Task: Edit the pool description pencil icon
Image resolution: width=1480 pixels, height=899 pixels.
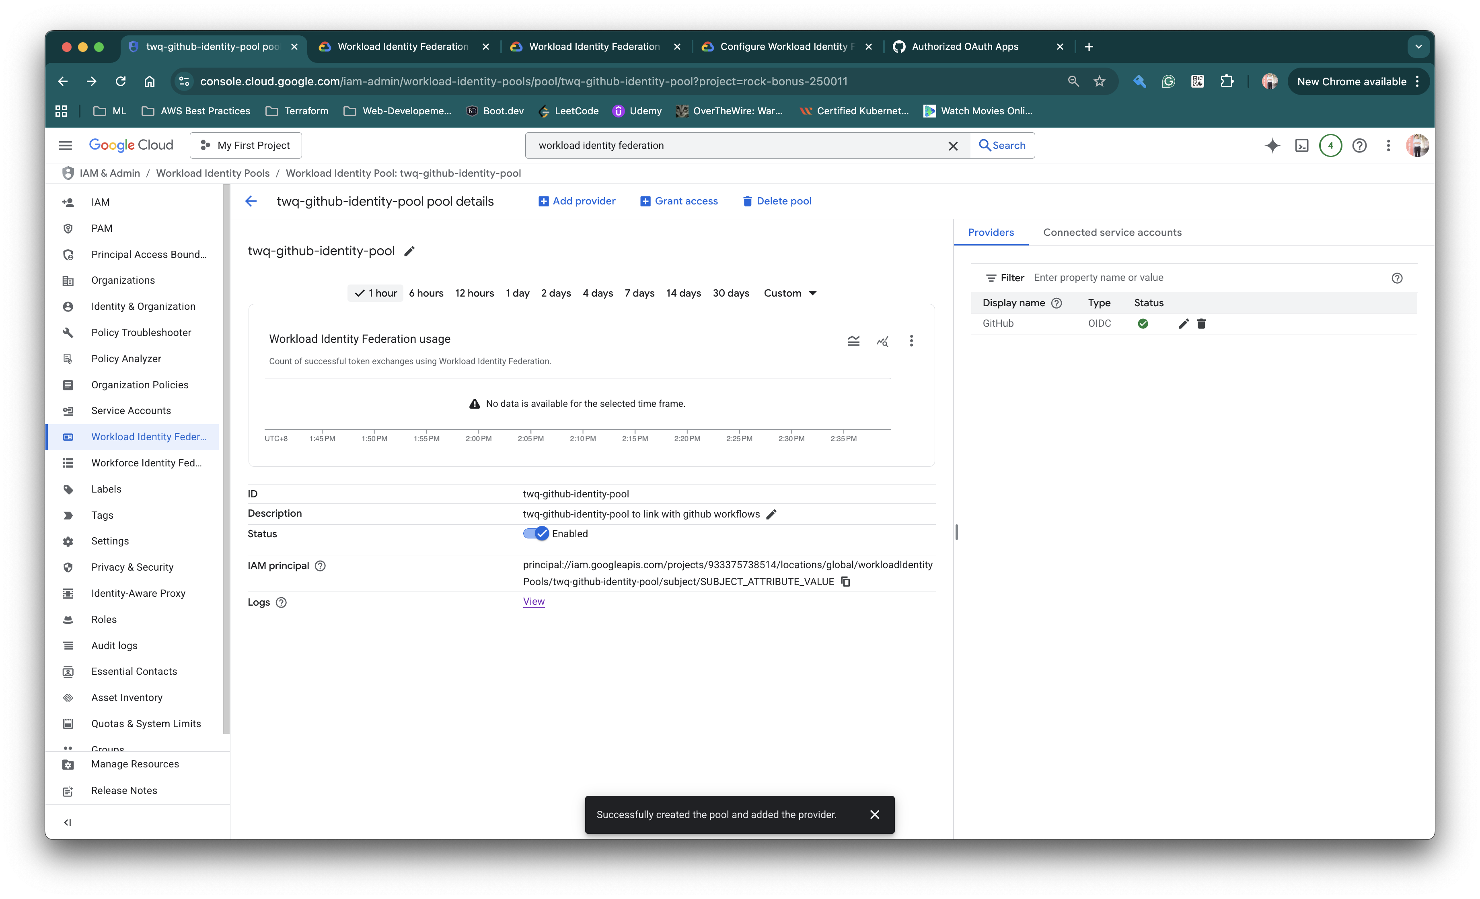Action: [772, 514]
